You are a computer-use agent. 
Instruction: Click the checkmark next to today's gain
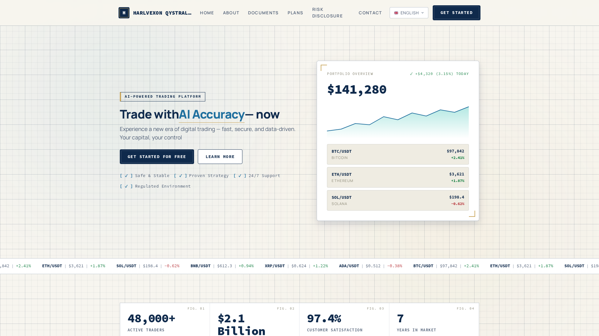412,74
